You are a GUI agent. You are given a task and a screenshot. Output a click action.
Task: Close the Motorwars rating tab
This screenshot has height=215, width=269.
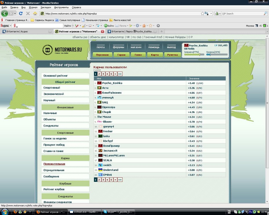click(x=102, y=31)
